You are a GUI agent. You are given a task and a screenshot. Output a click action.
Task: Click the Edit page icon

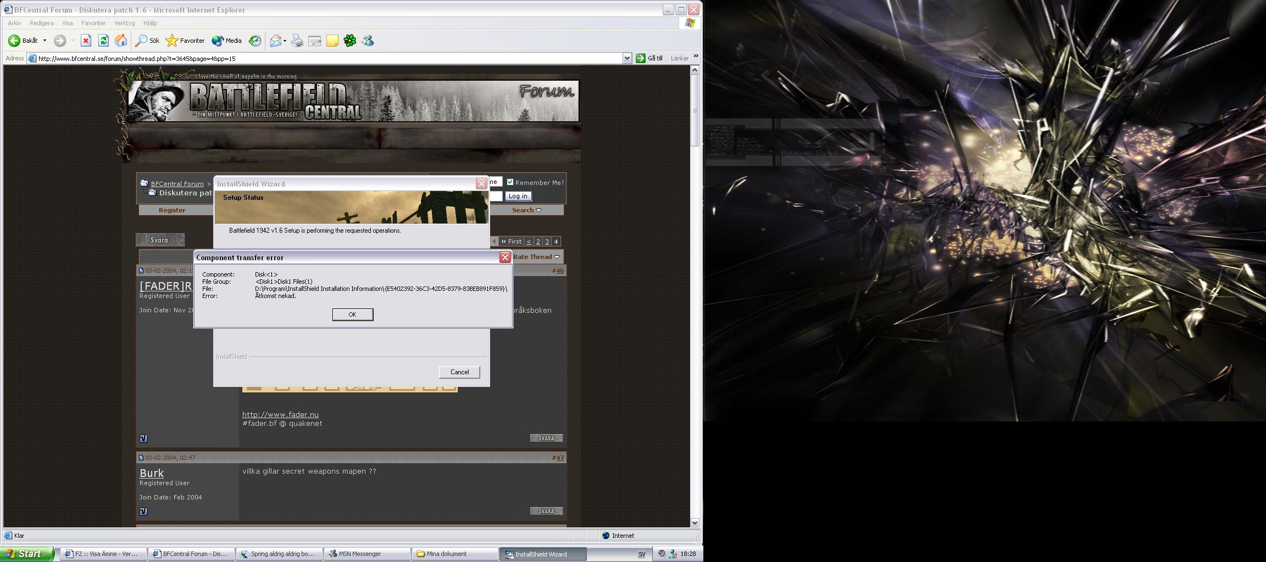(315, 41)
